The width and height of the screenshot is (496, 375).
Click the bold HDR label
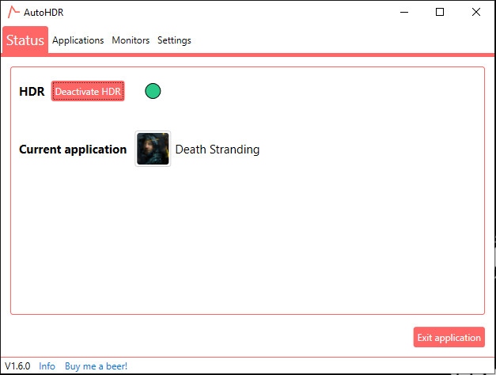click(x=32, y=92)
